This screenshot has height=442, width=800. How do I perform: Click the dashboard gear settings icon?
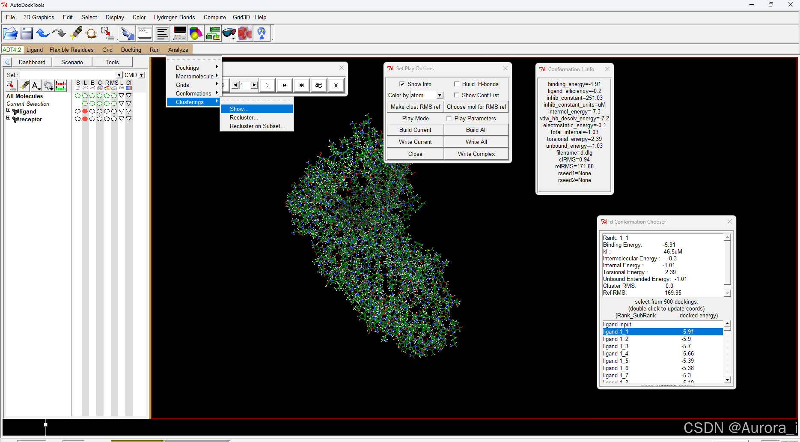(48, 86)
